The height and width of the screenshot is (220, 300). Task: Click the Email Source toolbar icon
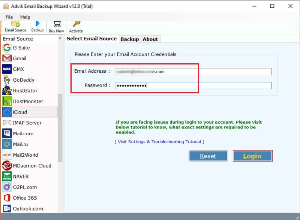tap(15, 24)
